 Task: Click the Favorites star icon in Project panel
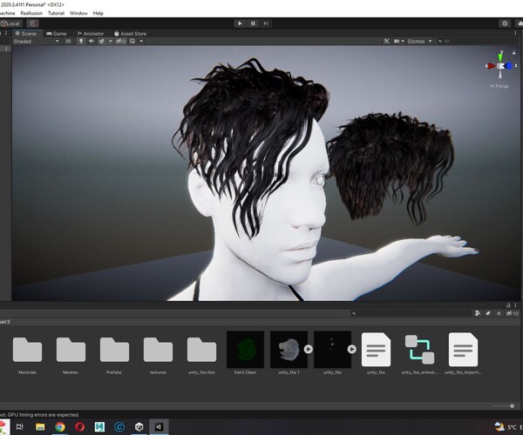click(x=499, y=313)
